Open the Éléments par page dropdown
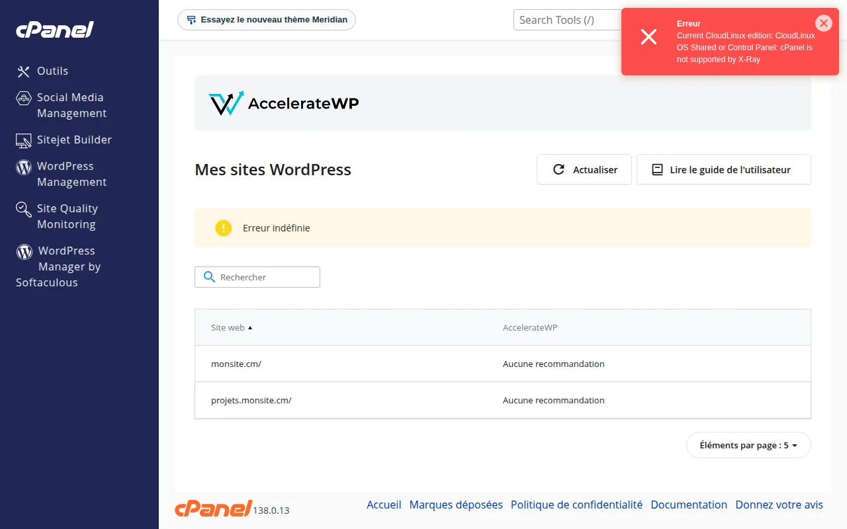 tap(748, 445)
